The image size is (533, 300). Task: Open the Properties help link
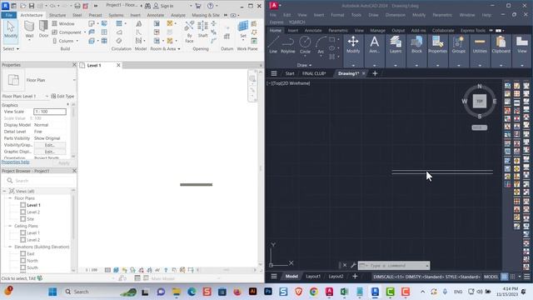click(15, 162)
